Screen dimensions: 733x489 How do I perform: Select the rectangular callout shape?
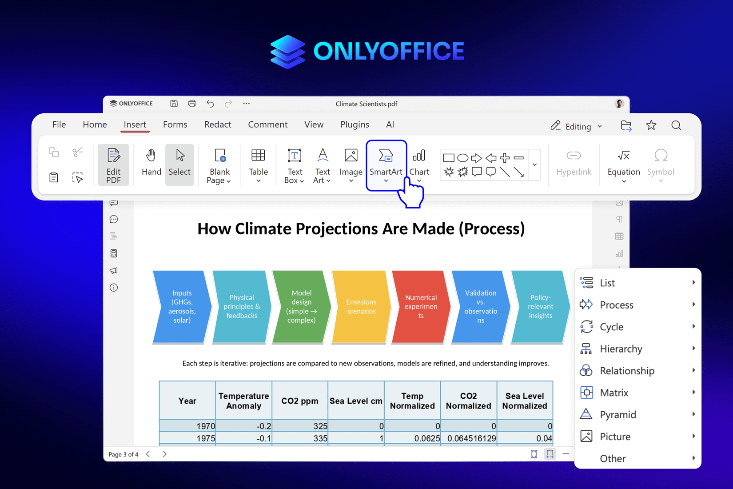pyautogui.click(x=477, y=172)
